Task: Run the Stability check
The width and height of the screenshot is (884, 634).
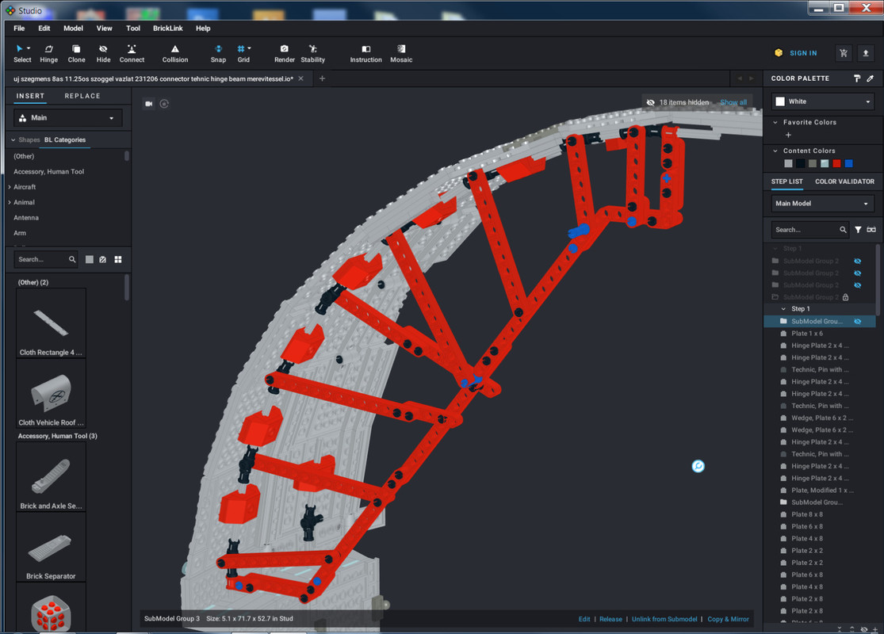Action: 312,53
